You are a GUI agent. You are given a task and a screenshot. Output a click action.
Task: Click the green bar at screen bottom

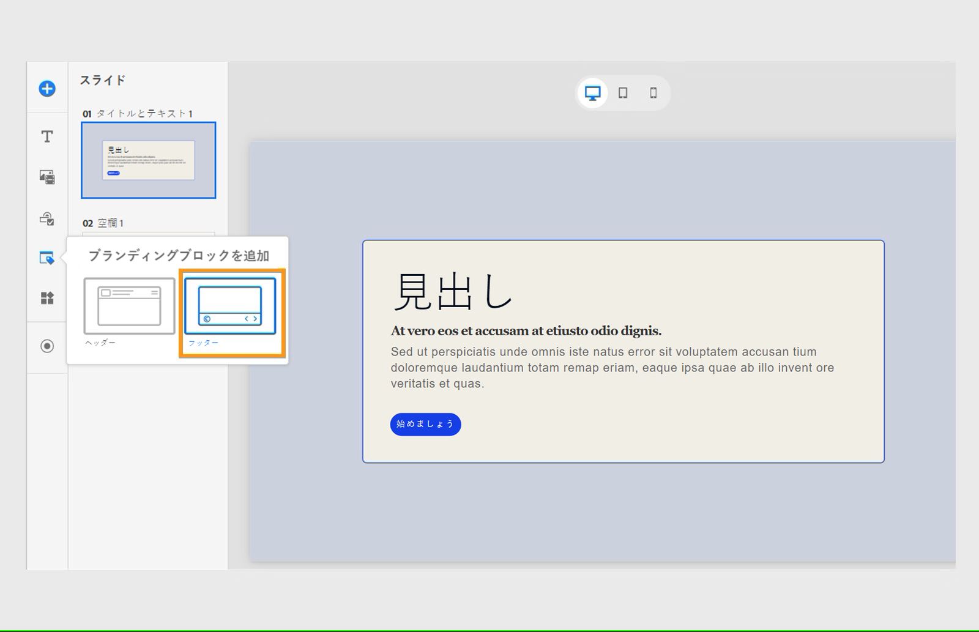click(489, 630)
